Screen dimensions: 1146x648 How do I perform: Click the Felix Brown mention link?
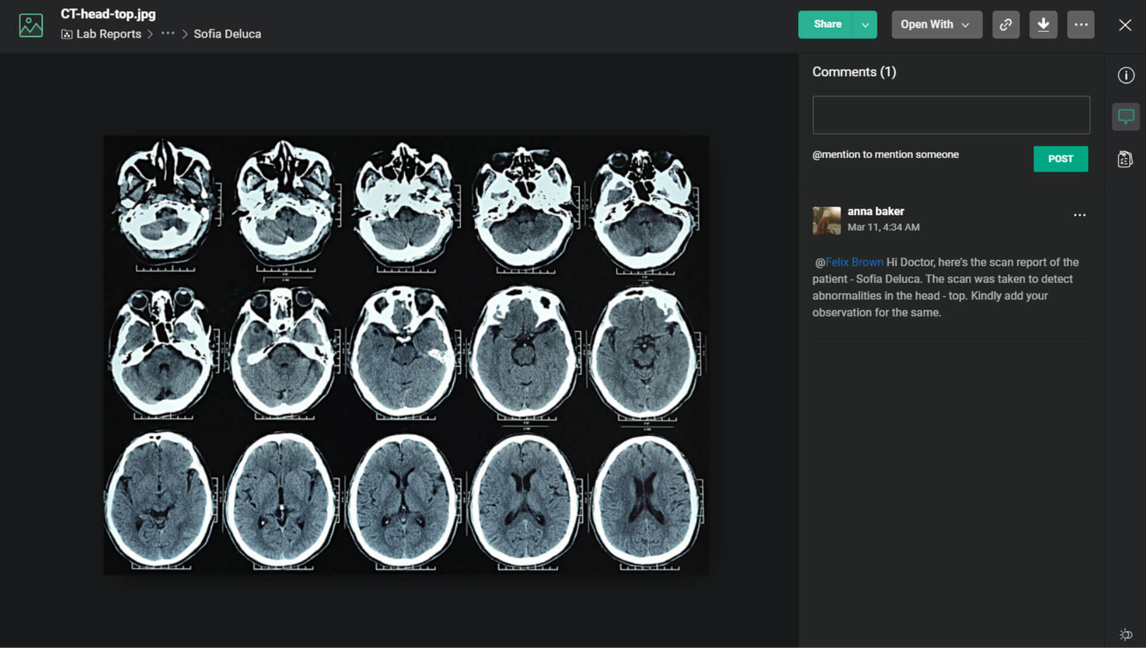click(854, 262)
